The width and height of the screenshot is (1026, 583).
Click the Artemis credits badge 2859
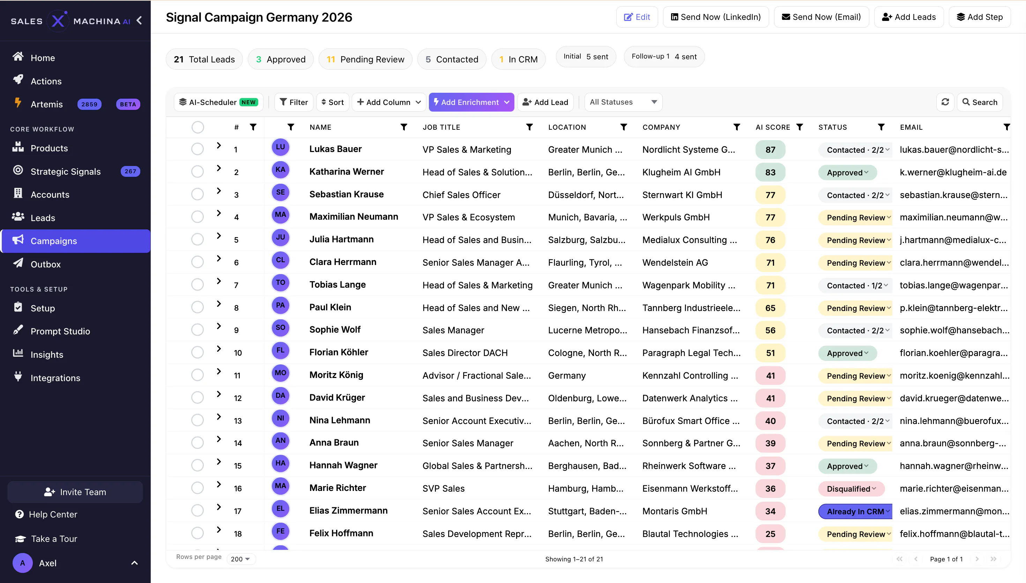coord(89,104)
